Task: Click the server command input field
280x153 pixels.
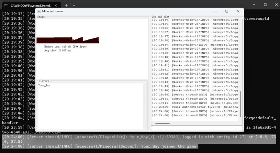Action: click(196, 128)
